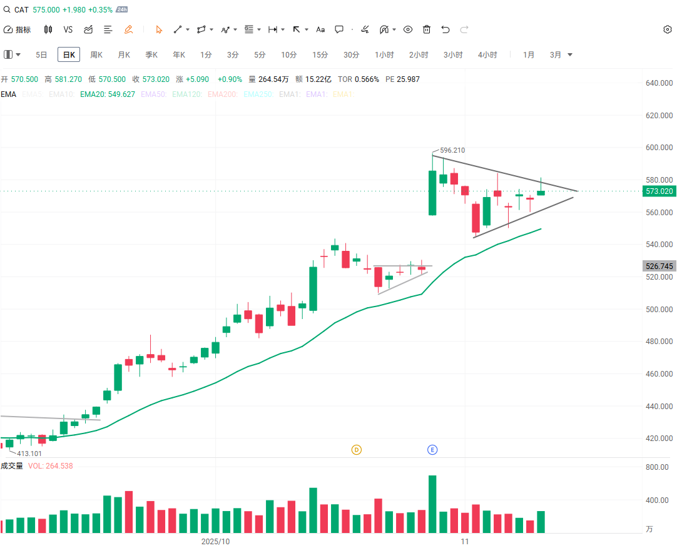This screenshot has width=677, height=548.
Task: Click the 413.101 low price label
Action: click(x=29, y=454)
